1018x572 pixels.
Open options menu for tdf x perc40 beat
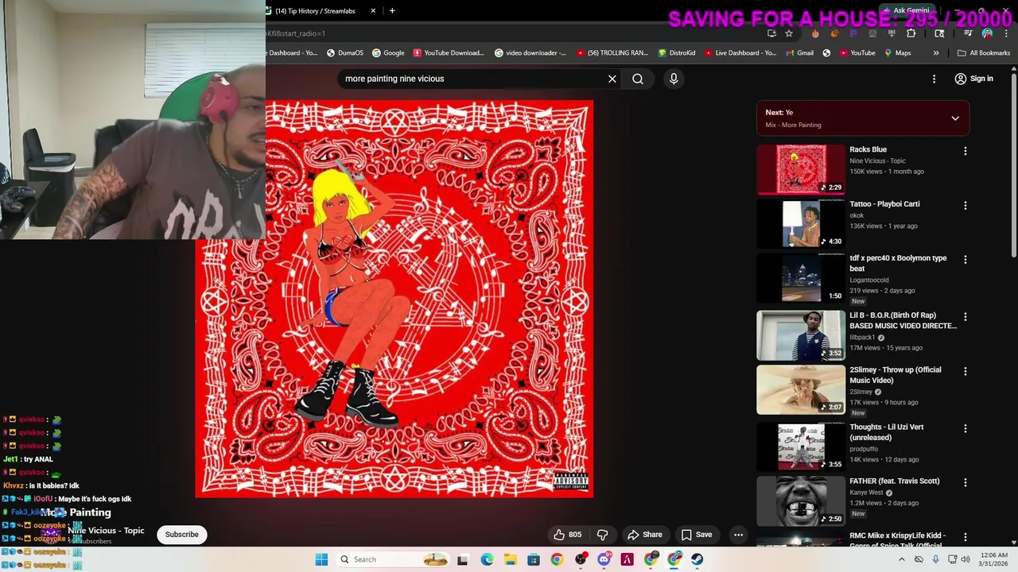click(x=966, y=260)
